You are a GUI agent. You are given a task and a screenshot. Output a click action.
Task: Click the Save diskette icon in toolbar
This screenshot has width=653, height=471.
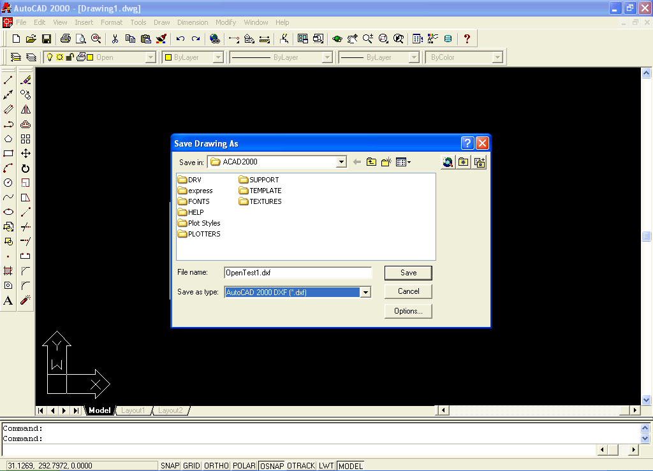tap(46, 39)
